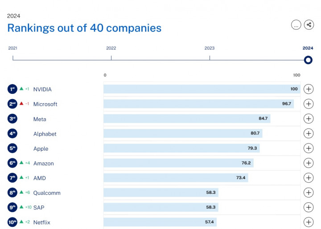Select 2021 on the timeline
The image size is (321, 229).
pos(13,57)
